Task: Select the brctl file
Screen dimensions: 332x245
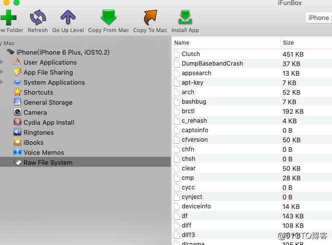Action: 188,111
